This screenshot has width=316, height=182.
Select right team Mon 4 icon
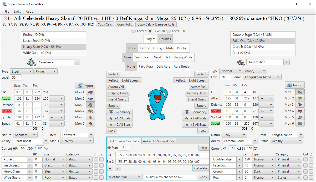(x=300, y=111)
